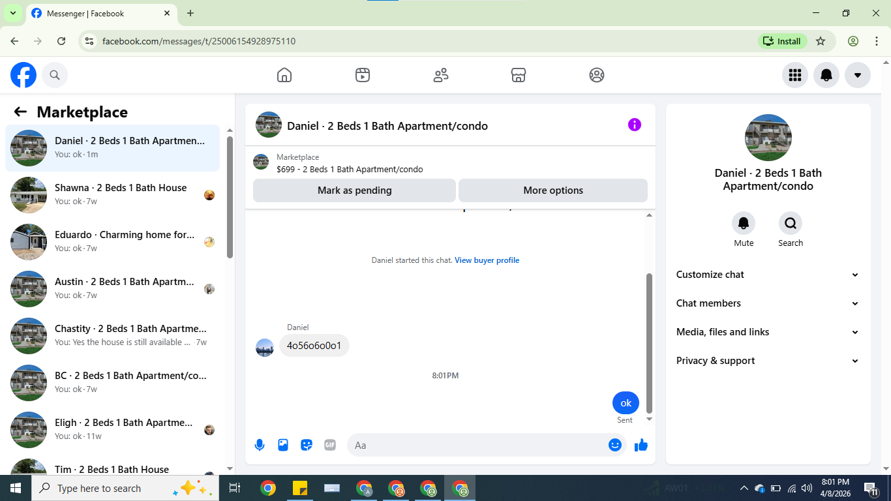Click the message bubble 4o56o6o0o1
Image resolution: width=891 pixels, height=501 pixels.
[314, 346]
